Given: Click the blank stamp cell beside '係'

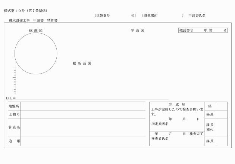Looking at the screenshot, I should coord(221,106).
